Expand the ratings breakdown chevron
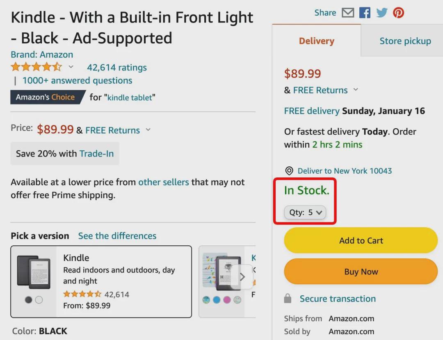 coord(71,67)
